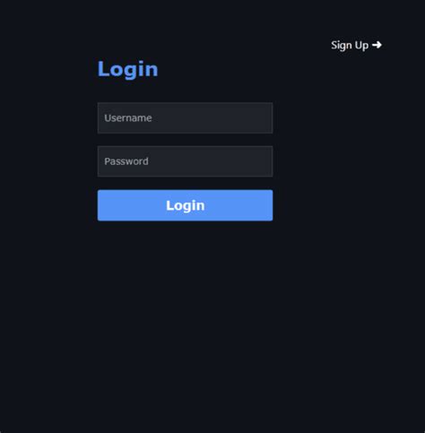
Task: Click right edge of Login button
Action: click(x=269, y=205)
